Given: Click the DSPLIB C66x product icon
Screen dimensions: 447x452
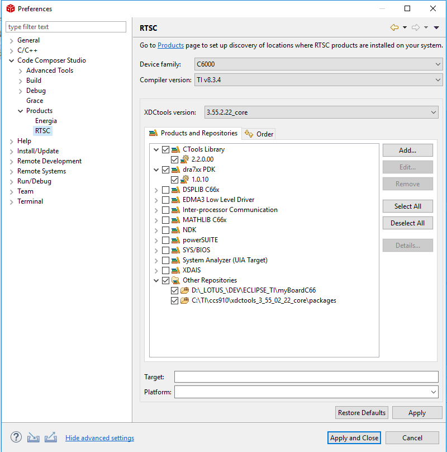Looking at the screenshot, I should [x=175, y=190].
